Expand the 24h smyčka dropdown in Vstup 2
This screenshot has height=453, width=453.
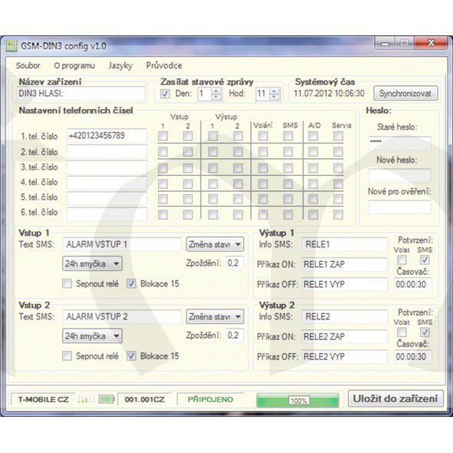[92, 336]
